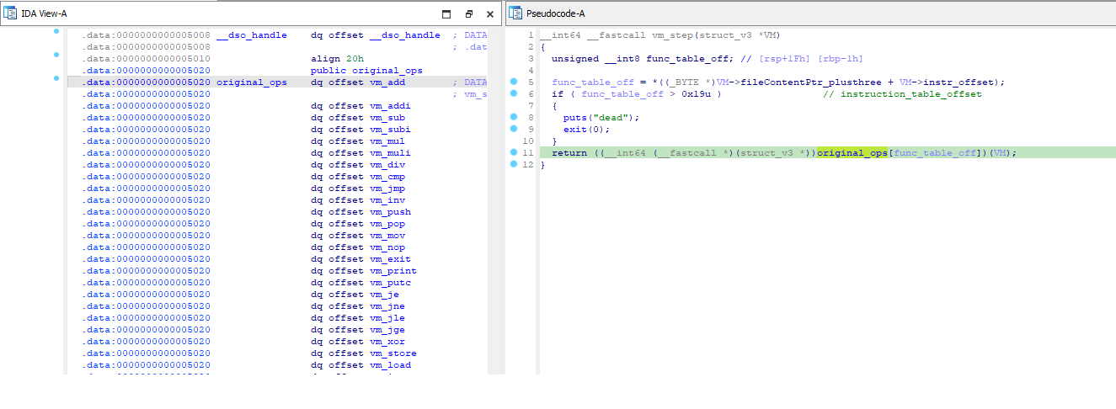Click the 'vm_subi' offset entry
Viewport: 1116px width, 409px height.
(x=390, y=130)
